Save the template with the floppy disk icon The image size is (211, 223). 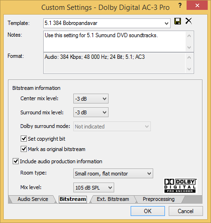[178, 21]
